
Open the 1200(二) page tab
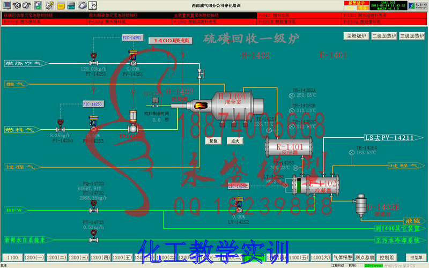pyautogui.click(x=57, y=258)
